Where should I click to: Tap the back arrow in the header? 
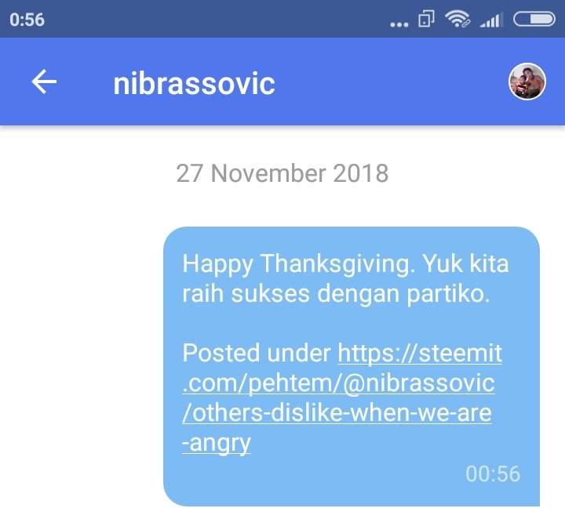[x=44, y=82]
